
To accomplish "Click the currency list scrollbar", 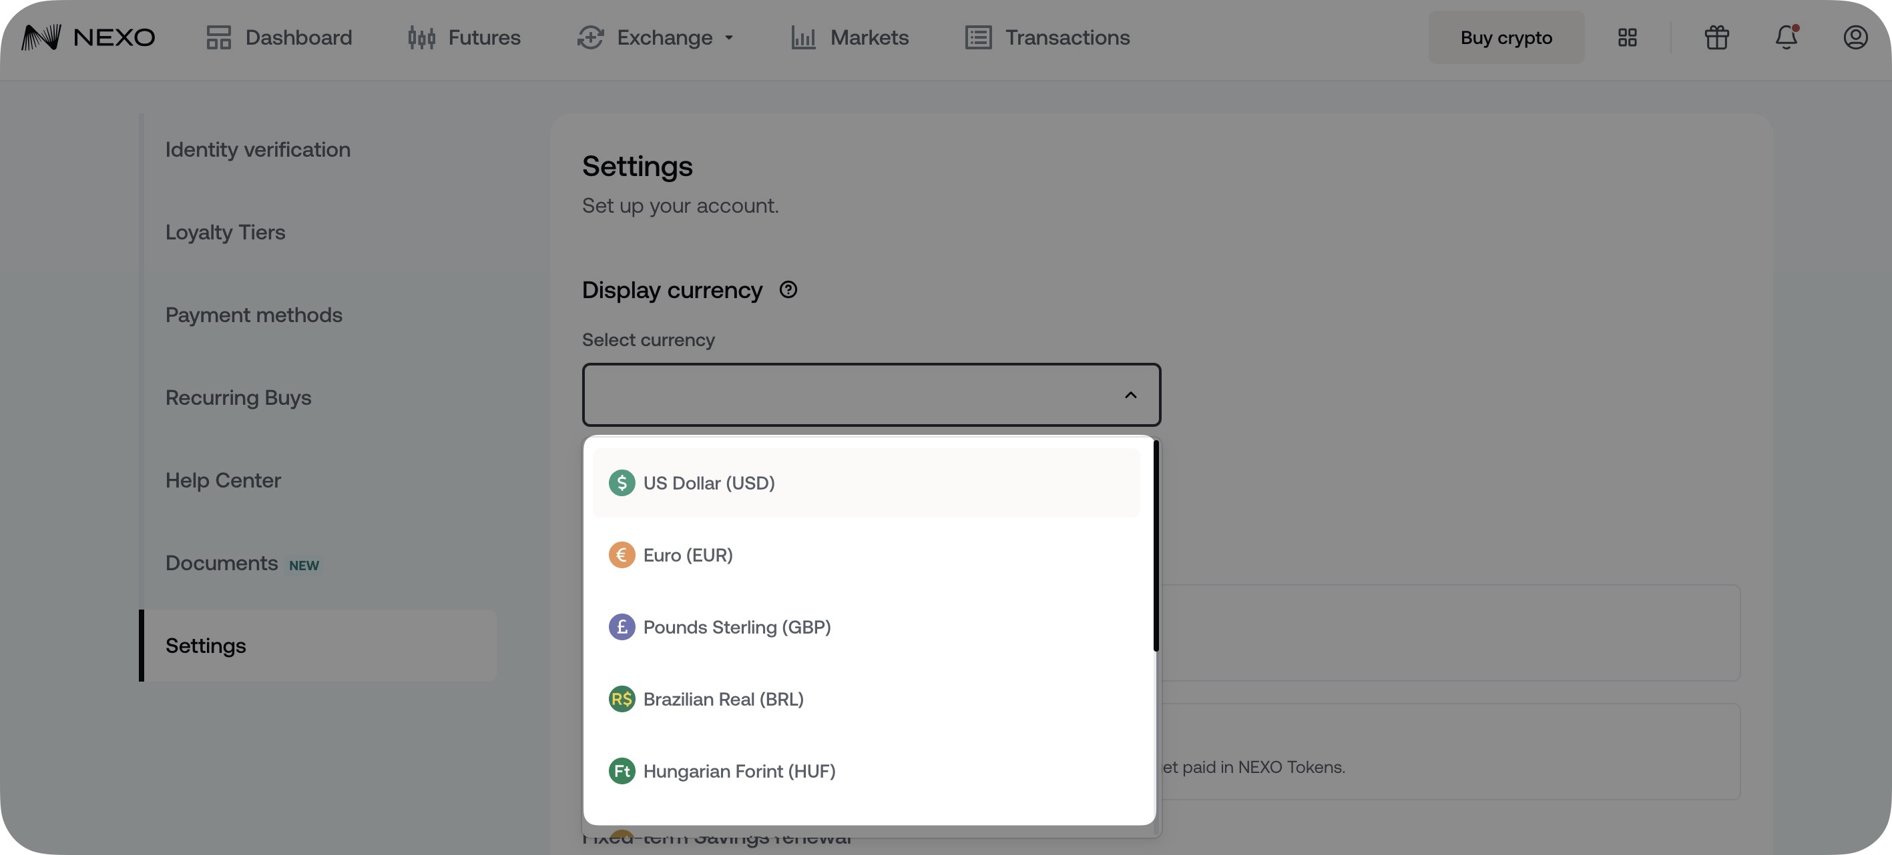I will point(1156,546).
